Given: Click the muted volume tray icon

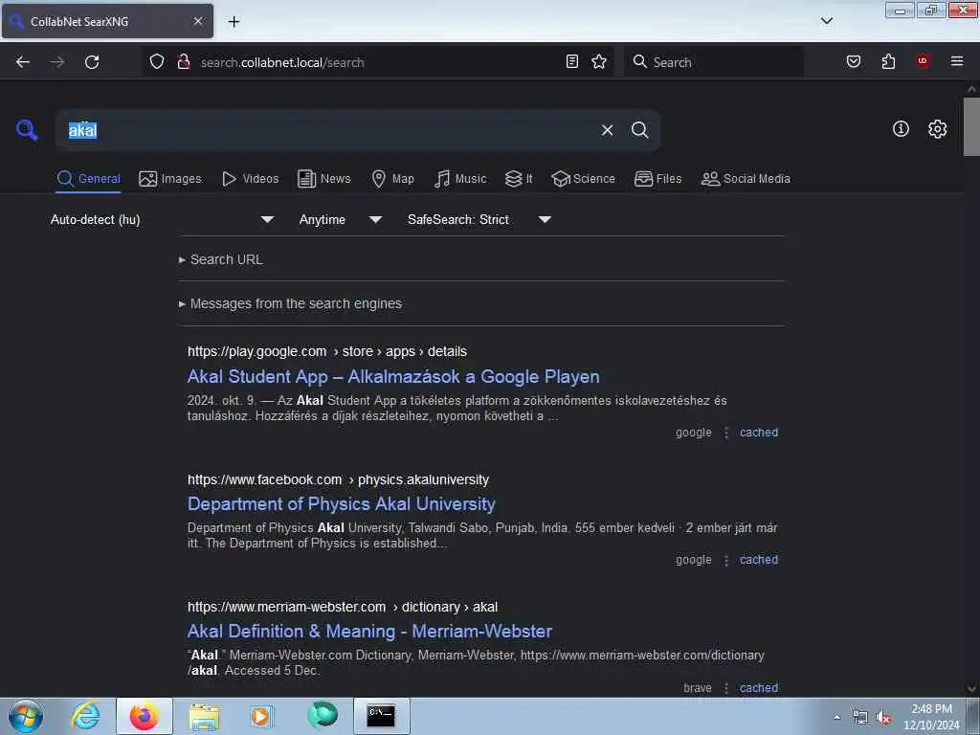Looking at the screenshot, I should coord(883,718).
